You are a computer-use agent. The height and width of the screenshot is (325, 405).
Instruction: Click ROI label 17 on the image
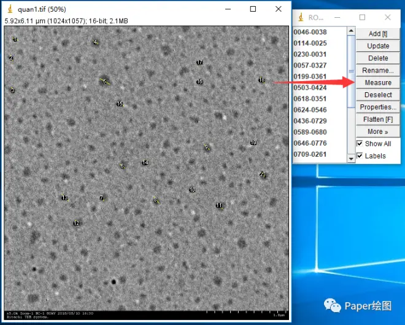199,62
